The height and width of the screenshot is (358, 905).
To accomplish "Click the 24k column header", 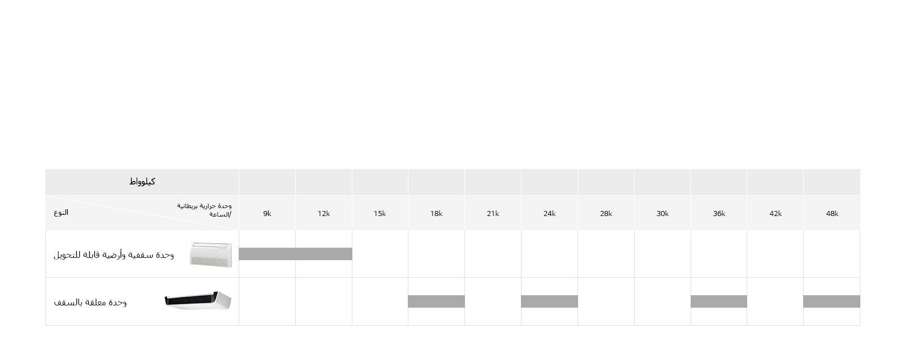I will [549, 213].
